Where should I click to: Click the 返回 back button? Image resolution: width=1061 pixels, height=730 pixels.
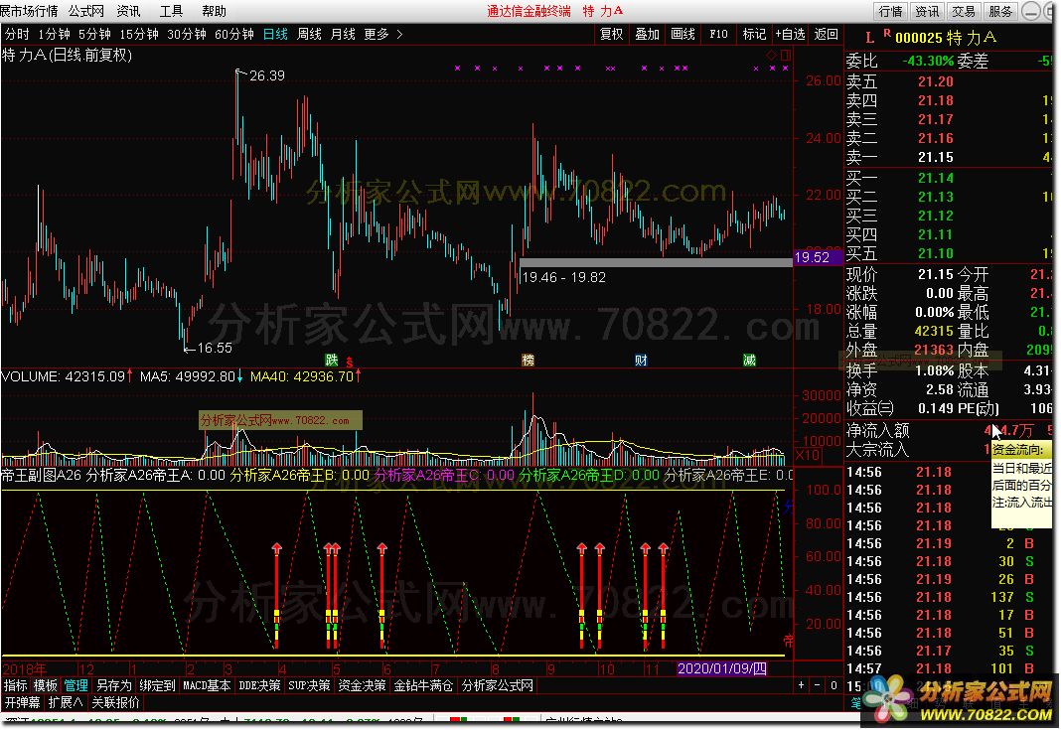pyautogui.click(x=827, y=34)
